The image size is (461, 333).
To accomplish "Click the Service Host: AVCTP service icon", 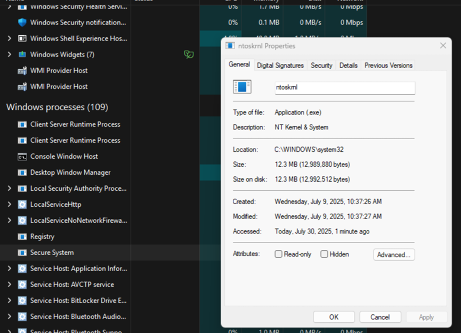I will (22, 285).
